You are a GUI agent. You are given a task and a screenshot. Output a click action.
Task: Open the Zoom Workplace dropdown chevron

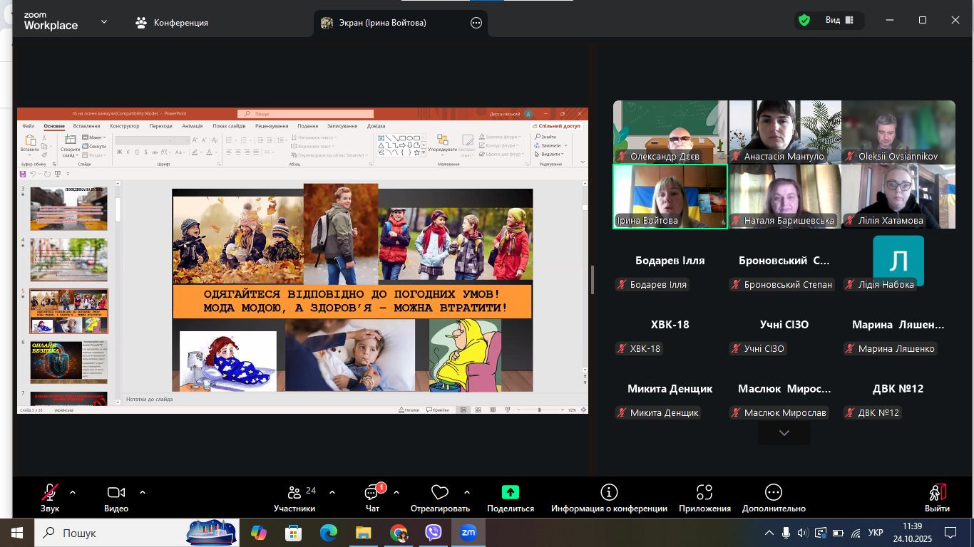point(104,22)
